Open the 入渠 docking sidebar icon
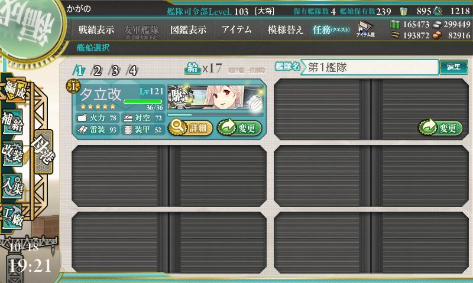This screenshot has width=473, height=283. click(12, 186)
